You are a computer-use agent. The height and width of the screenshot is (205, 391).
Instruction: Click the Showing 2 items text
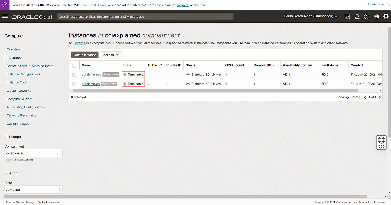348,97
